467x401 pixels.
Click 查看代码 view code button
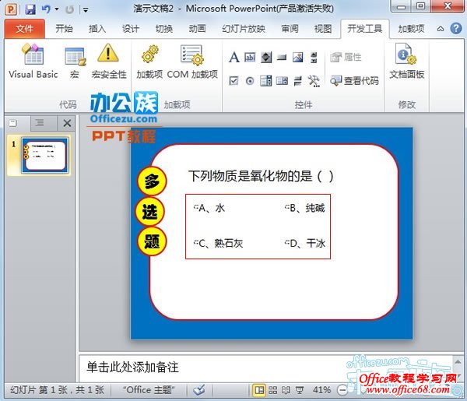(354, 80)
